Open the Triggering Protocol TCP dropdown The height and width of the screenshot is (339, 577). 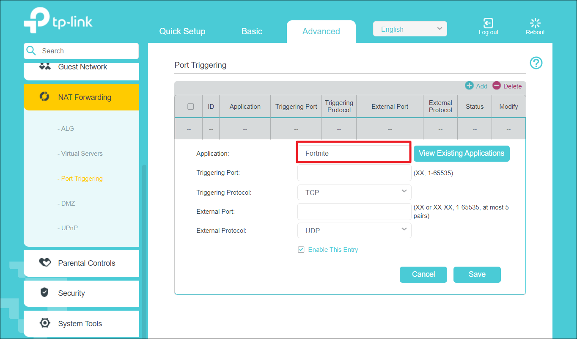(x=354, y=193)
